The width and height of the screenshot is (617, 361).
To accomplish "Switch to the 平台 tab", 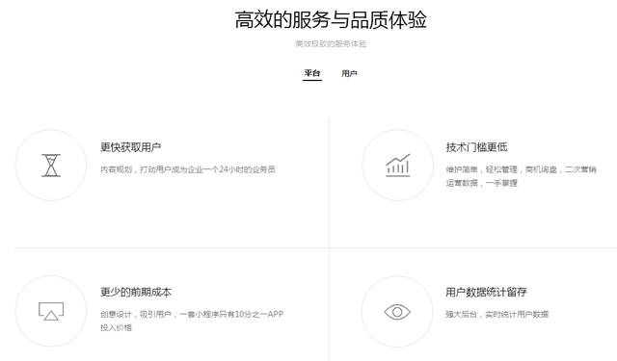I will [x=312, y=73].
